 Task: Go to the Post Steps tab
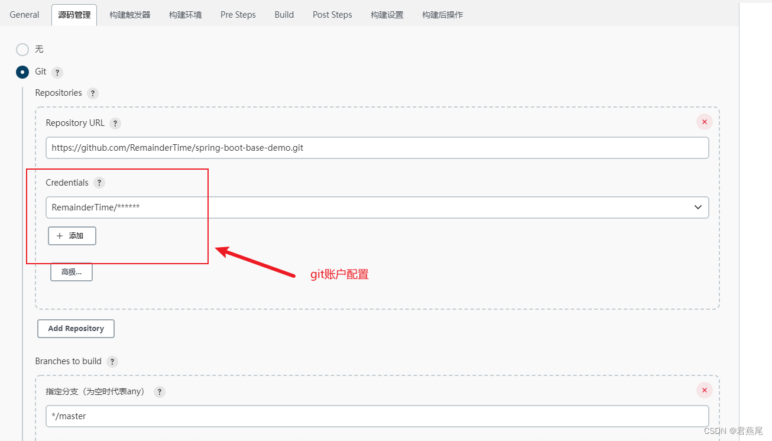click(x=332, y=15)
